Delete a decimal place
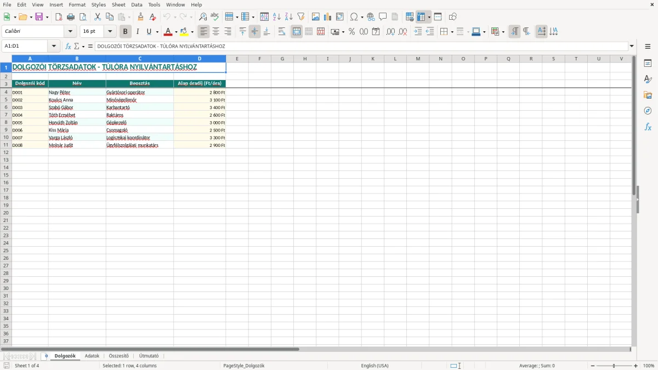This screenshot has height=370, width=658. 403,32
